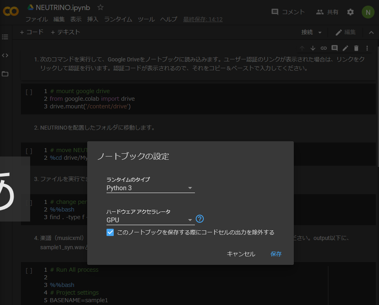Click the hardware accelerator help icon
This screenshot has width=379, height=305.
point(200,219)
